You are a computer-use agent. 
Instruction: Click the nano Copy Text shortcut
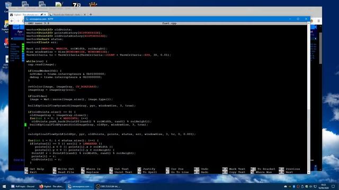(237, 173)
